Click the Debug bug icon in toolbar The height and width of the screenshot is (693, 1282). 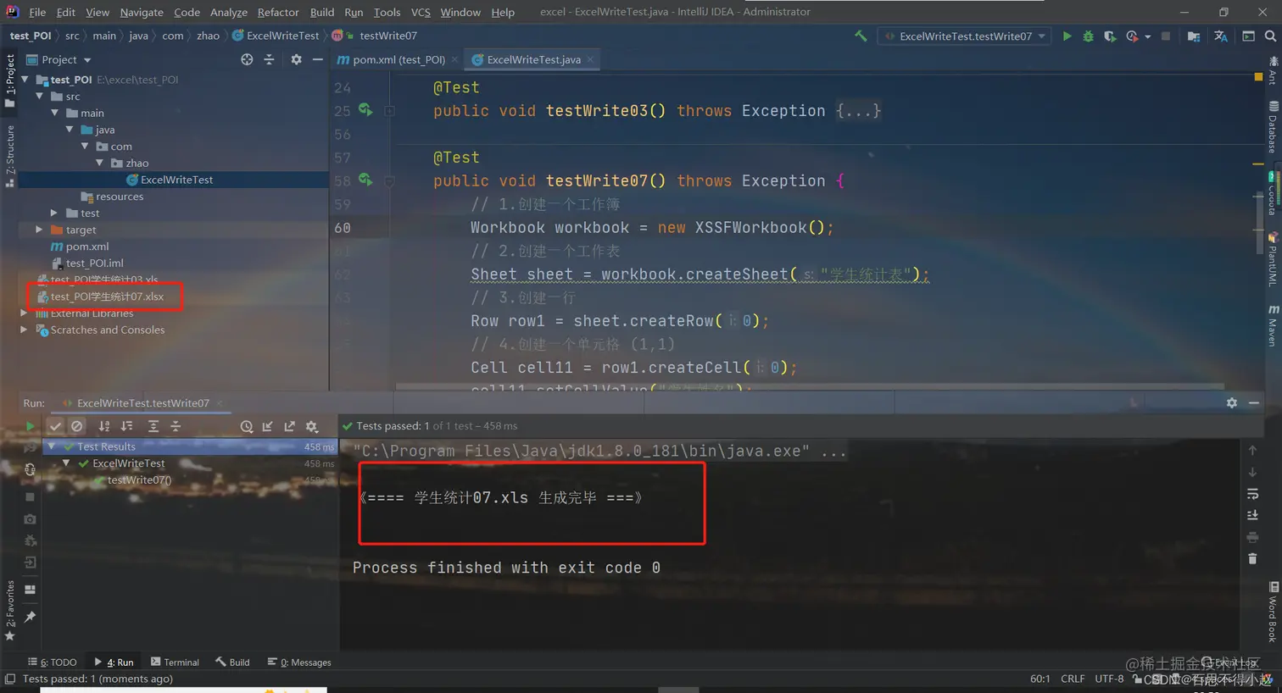pyautogui.click(x=1088, y=36)
